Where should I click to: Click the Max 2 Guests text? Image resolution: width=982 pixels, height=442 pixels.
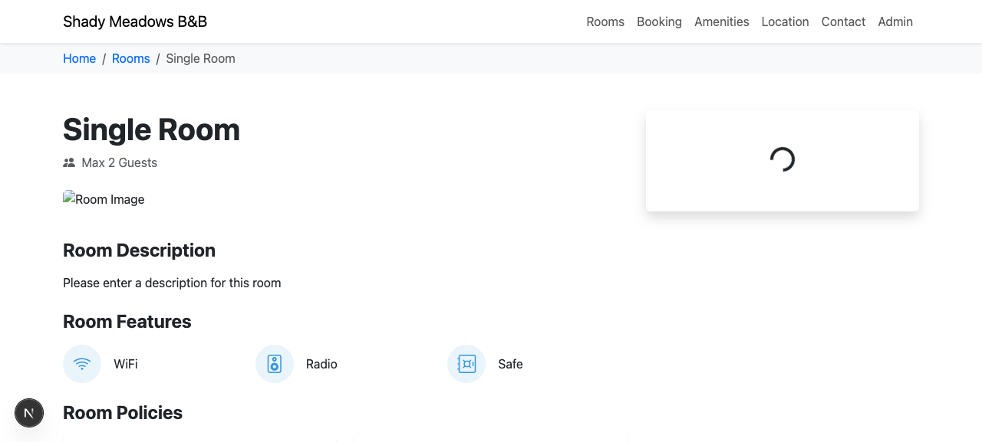119,162
